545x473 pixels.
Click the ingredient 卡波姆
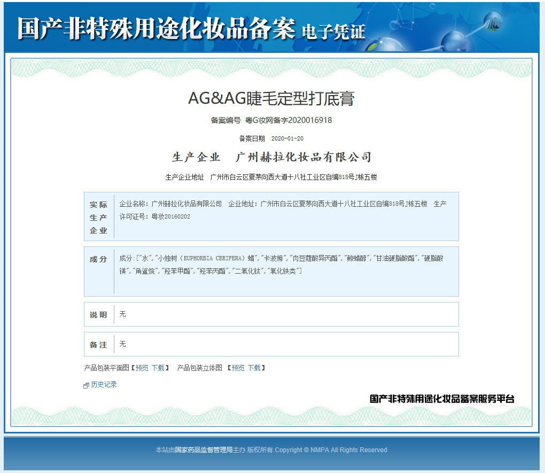(x=274, y=258)
